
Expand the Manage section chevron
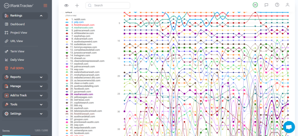point(41,86)
